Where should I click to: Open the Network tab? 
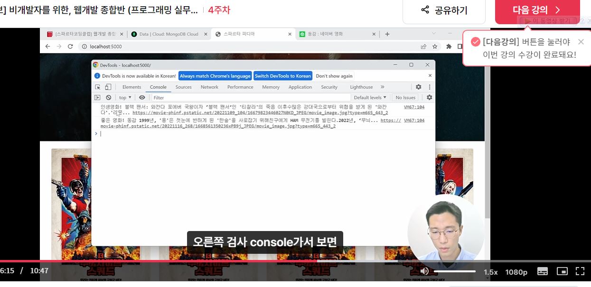(209, 87)
